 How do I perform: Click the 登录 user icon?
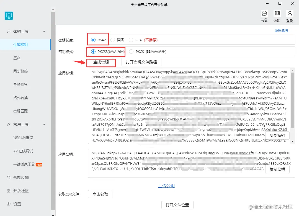[290, 13]
